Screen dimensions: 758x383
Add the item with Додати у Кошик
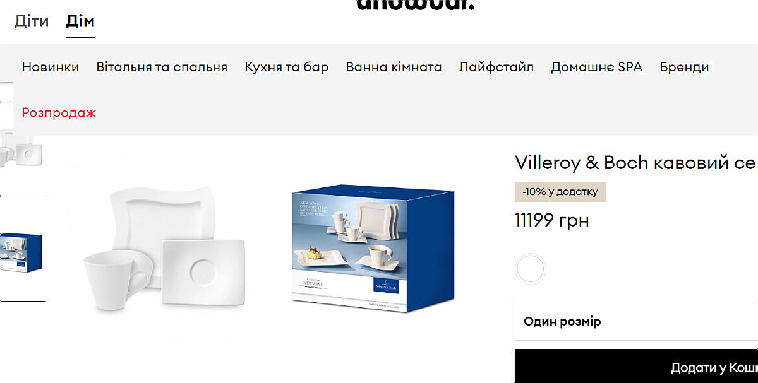pyautogui.click(x=636, y=366)
